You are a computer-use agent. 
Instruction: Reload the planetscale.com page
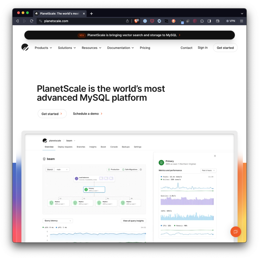coord(32,21)
